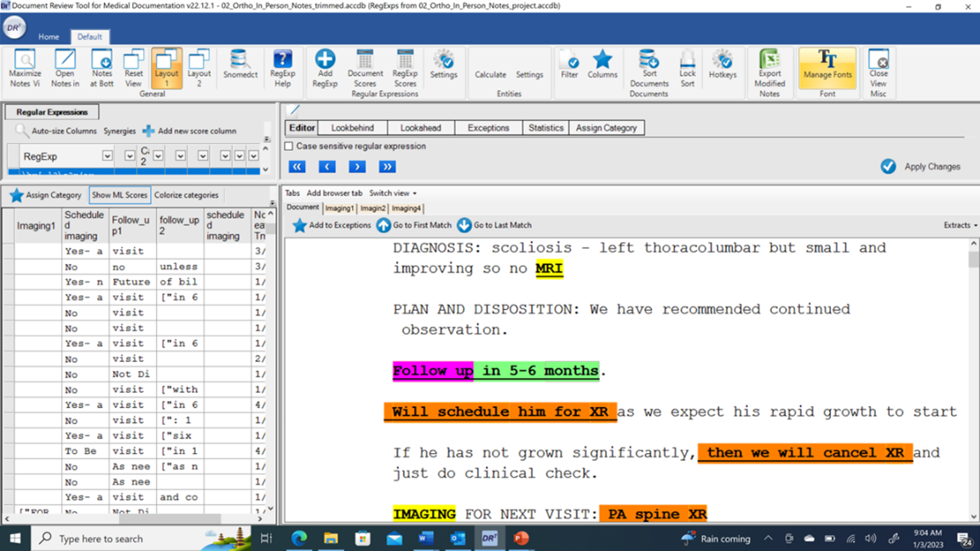Click the Reset View icon
This screenshot has height=551, width=980.
[133, 60]
